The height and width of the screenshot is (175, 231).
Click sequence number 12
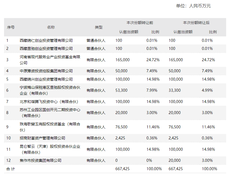click(9, 160)
